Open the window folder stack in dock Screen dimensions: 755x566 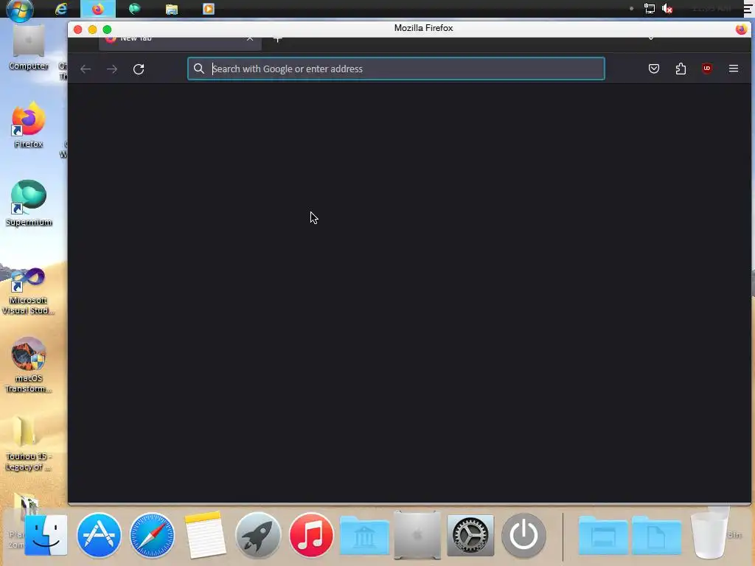tap(603, 535)
